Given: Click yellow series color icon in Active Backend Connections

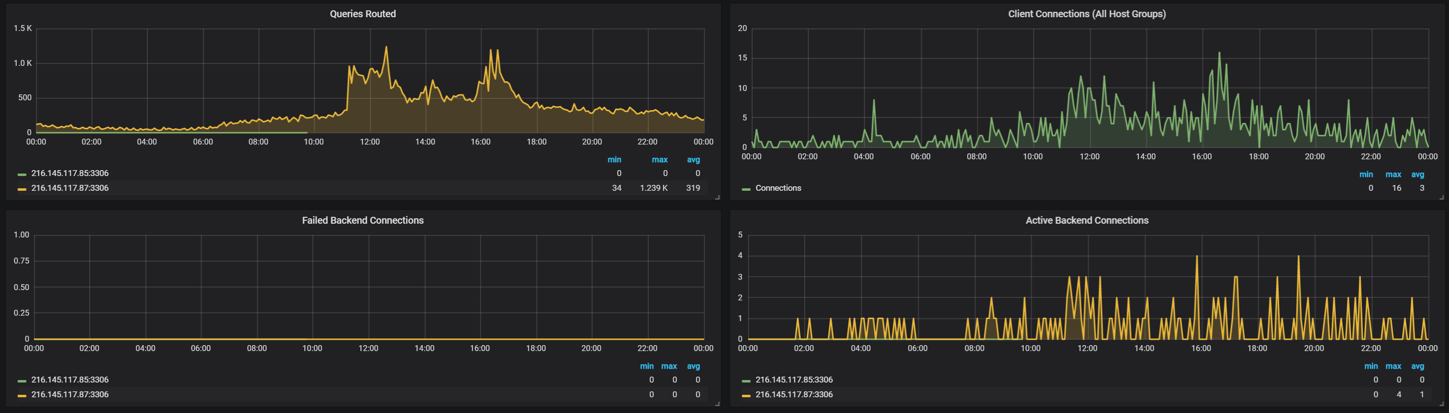Looking at the screenshot, I should tap(746, 395).
